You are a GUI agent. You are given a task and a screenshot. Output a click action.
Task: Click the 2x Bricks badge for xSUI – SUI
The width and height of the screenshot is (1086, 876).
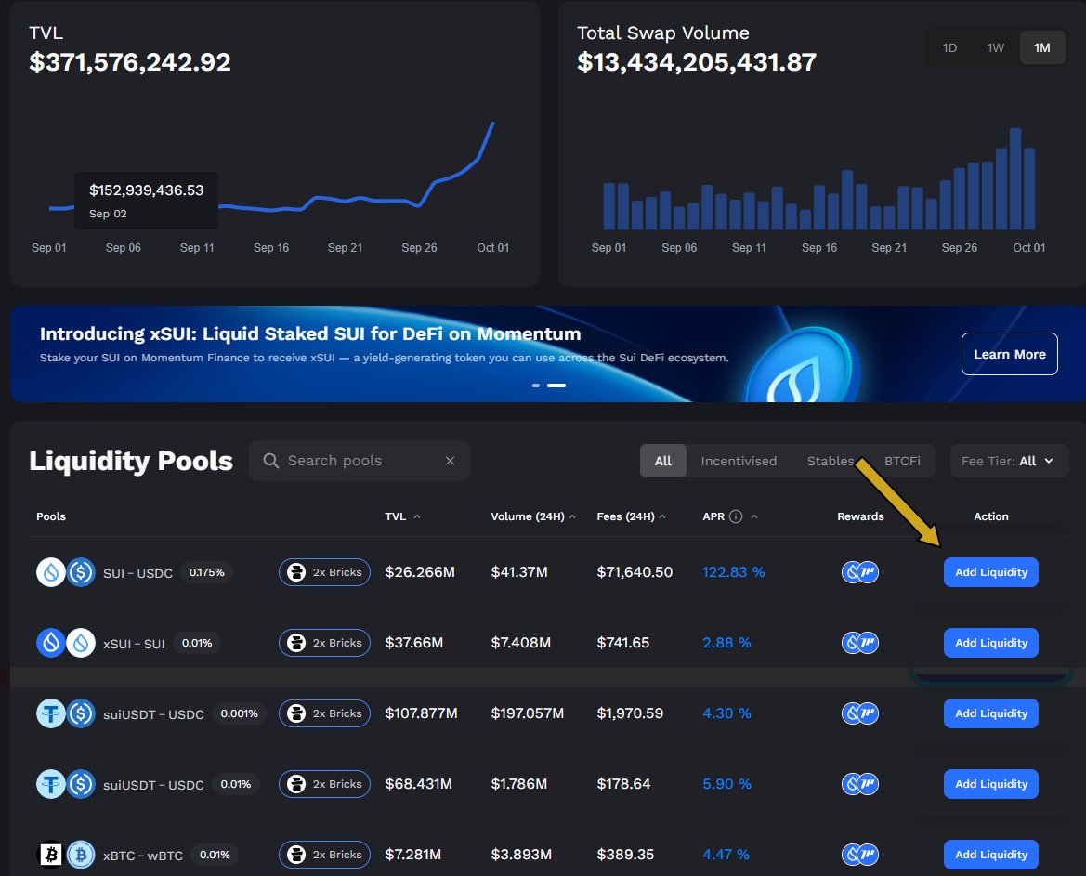point(325,644)
